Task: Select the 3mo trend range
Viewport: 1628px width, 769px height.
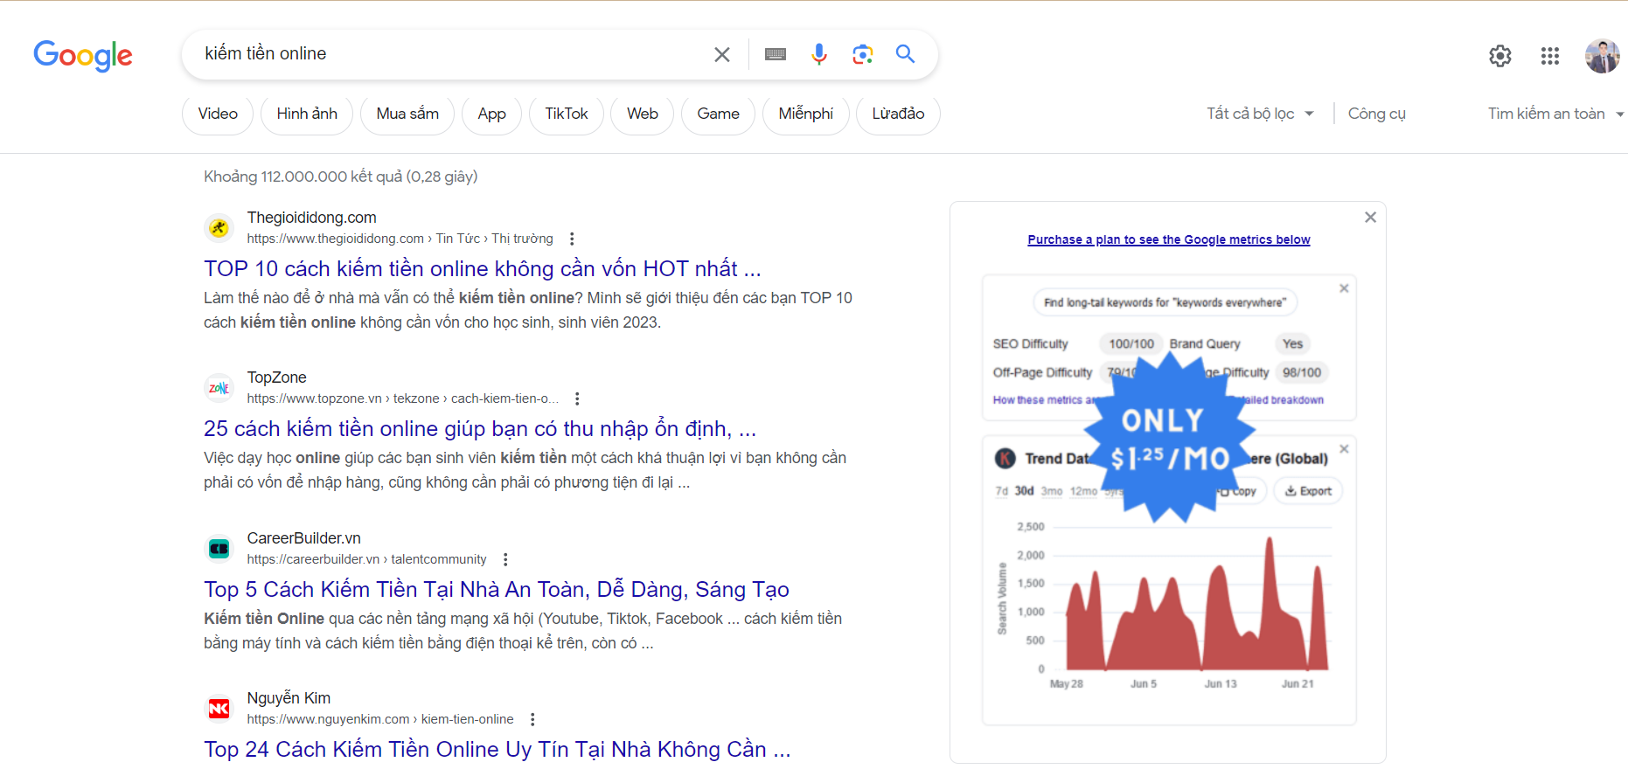Action: 1052,491
